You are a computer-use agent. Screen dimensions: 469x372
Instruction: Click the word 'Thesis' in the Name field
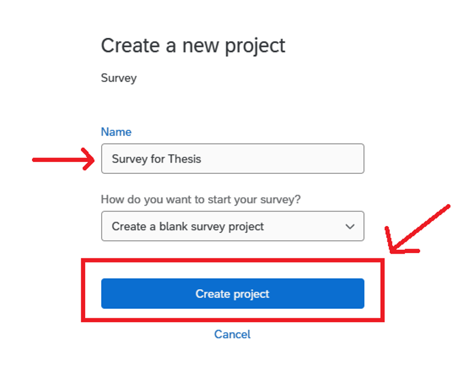185,158
